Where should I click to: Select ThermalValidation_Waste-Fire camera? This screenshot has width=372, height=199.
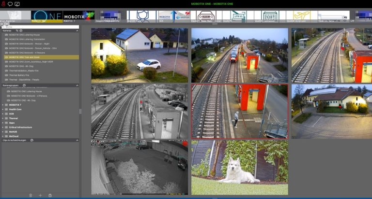pyautogui.click(x=41, y=71)
